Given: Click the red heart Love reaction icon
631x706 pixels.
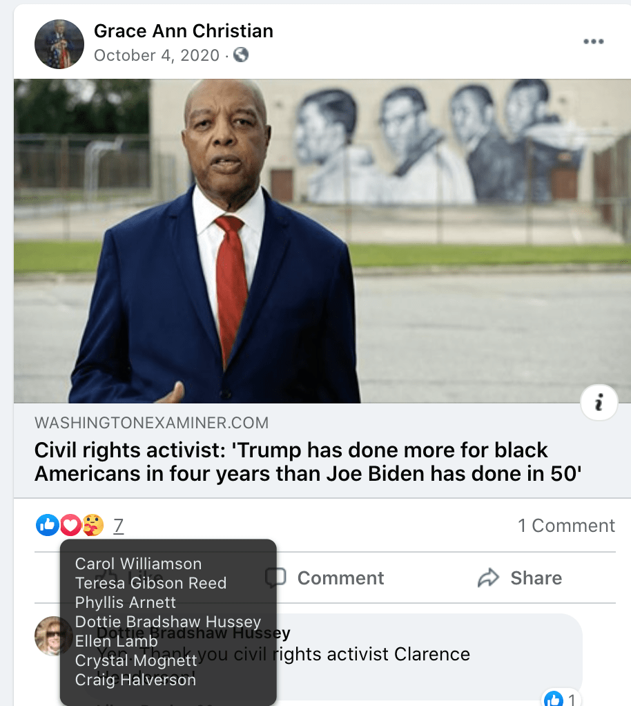Looking at the screenshot, I should (70, 525).
